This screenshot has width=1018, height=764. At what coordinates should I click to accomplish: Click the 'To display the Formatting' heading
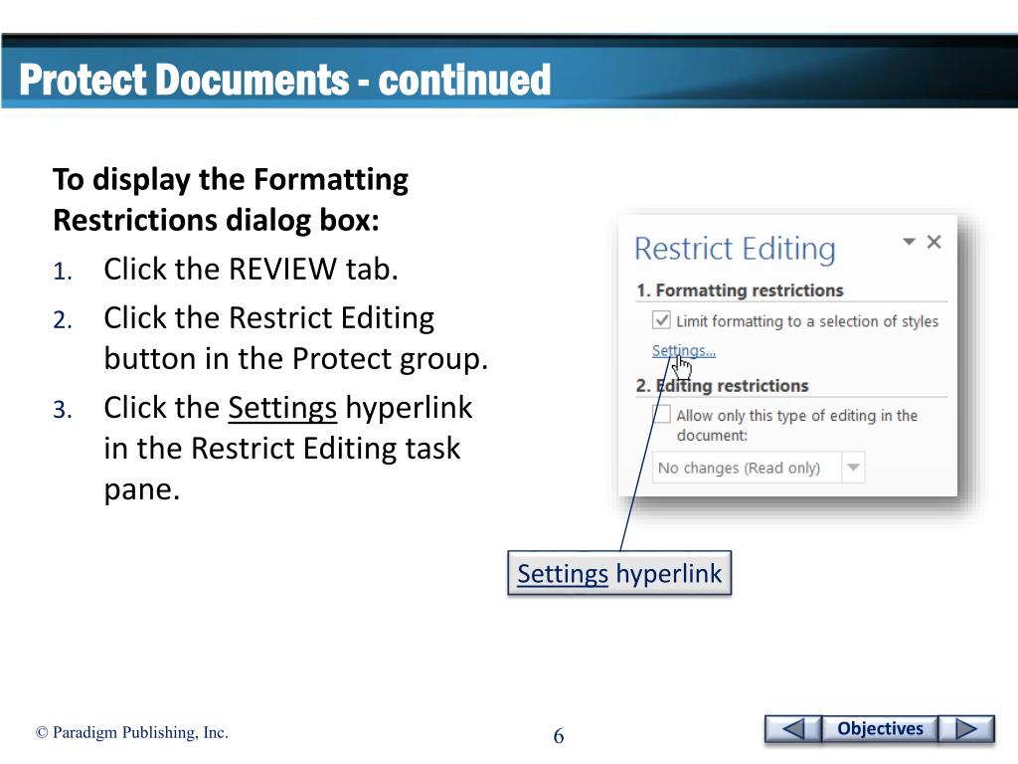231,180
